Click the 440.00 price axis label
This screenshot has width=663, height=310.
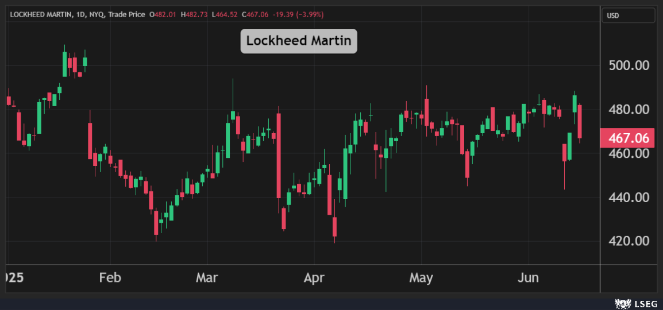629,197
